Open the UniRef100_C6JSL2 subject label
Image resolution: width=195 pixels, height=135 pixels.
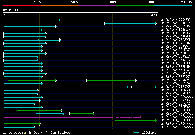pos(175,23)
